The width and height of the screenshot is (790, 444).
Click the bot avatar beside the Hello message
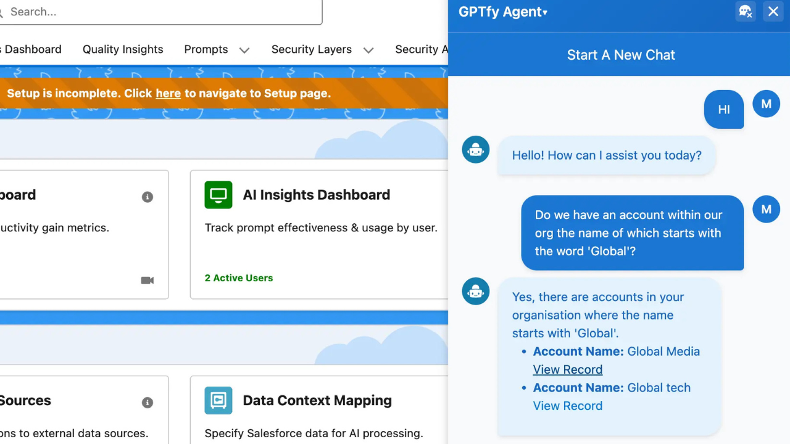(x=475, y=150)
